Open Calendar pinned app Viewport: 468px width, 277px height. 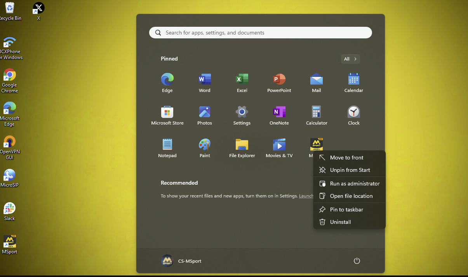(x=353, y=83)
